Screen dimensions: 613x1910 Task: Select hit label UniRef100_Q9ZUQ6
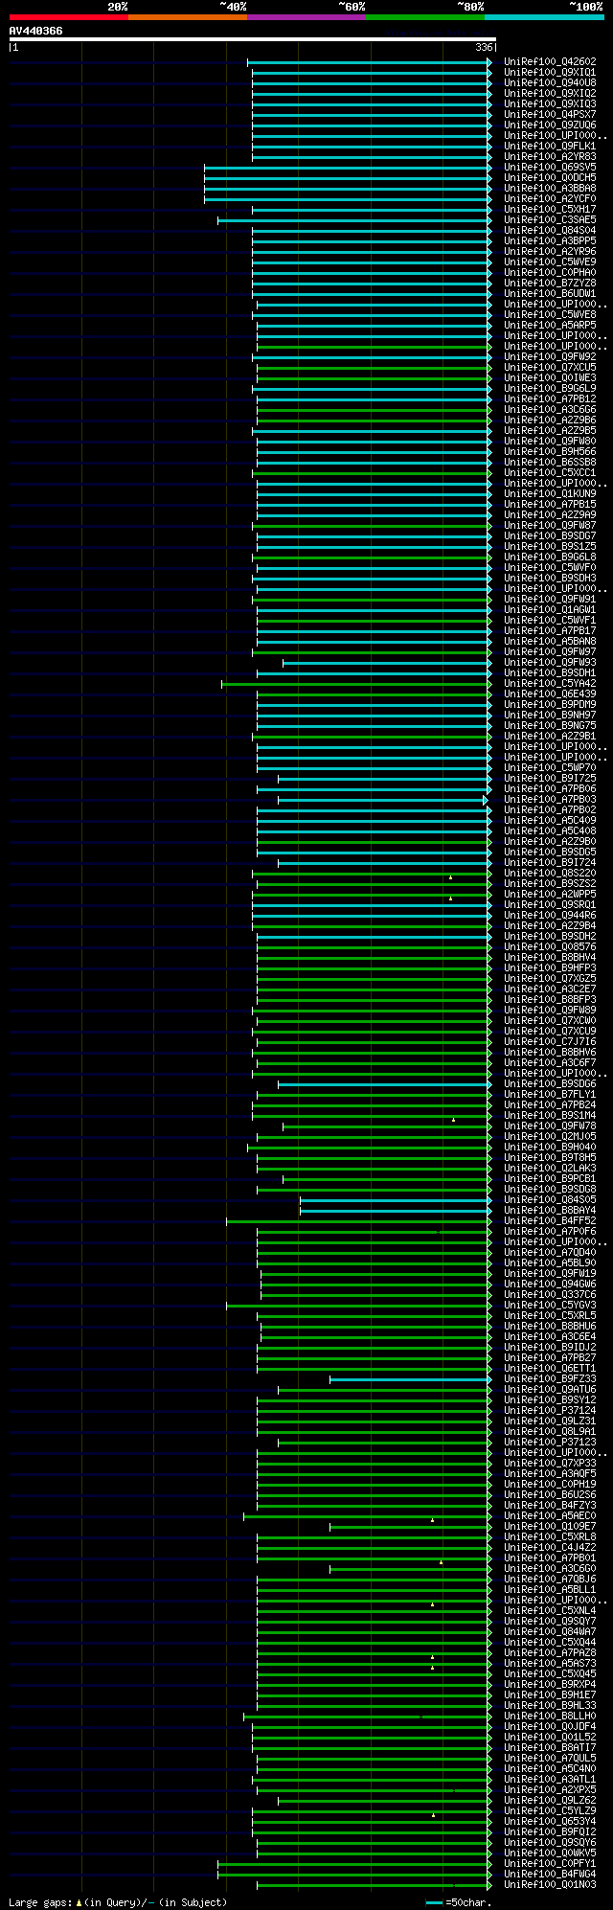point(550,125)
